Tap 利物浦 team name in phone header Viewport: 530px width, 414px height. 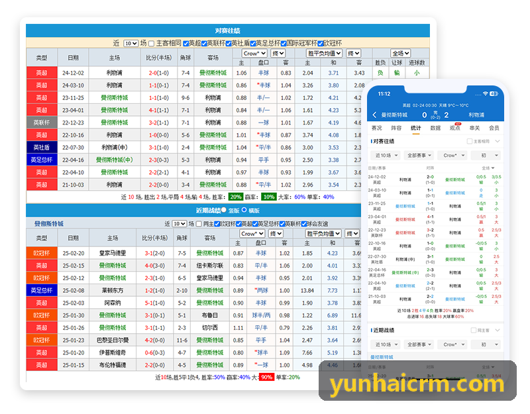coord(476,115)
